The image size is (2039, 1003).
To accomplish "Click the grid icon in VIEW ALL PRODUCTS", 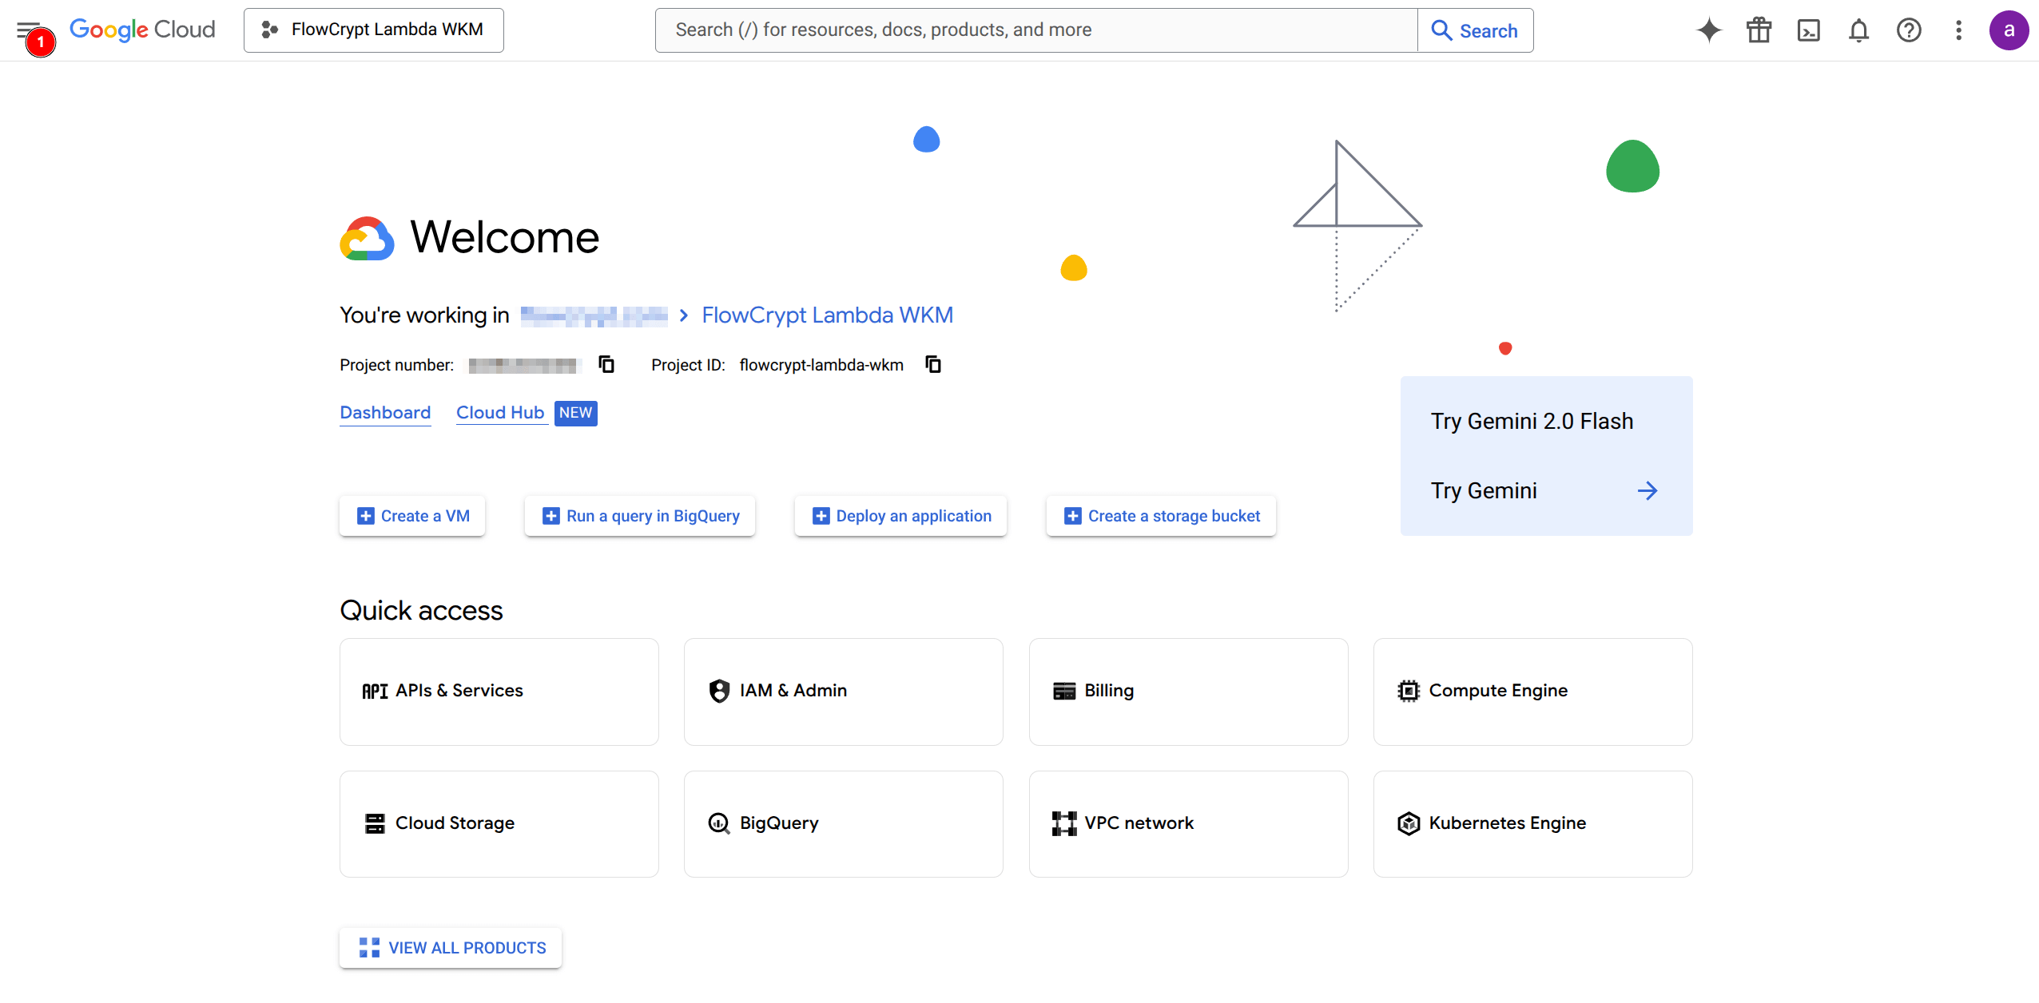I will [x=369, y=948].
